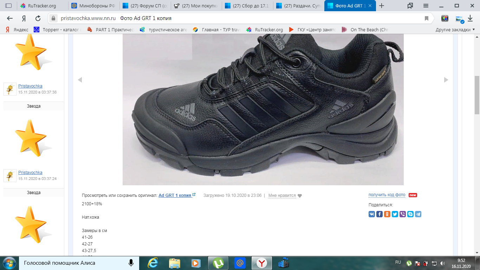Share the photo via Skype
This screenshot has width=480, height=270.
pyautogui.click(x=410, y=214)
